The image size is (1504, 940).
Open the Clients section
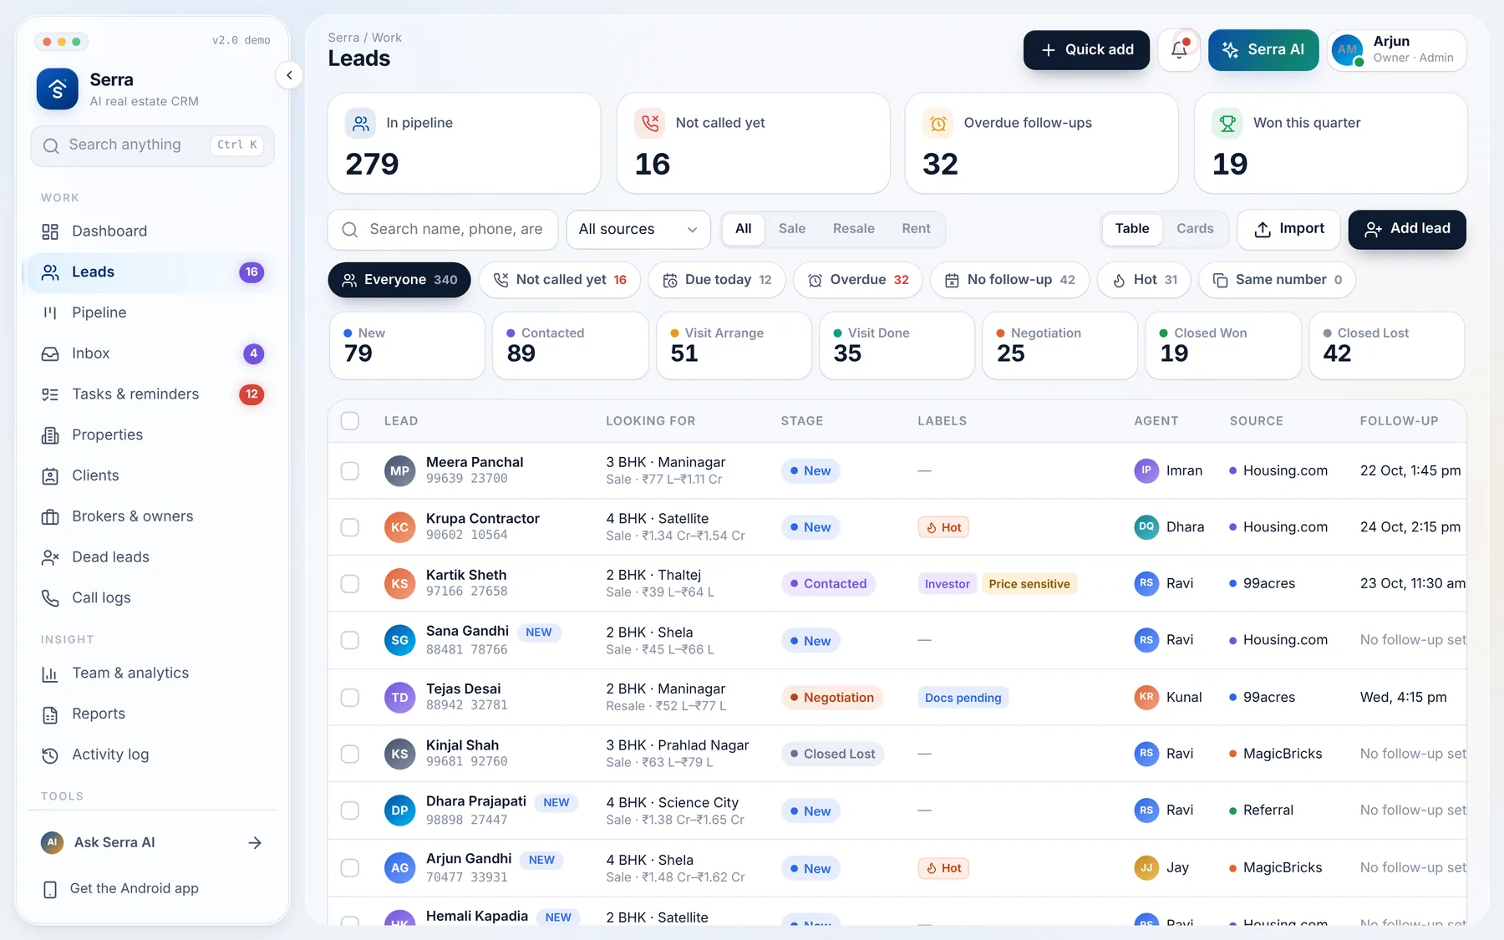point(152,475)
